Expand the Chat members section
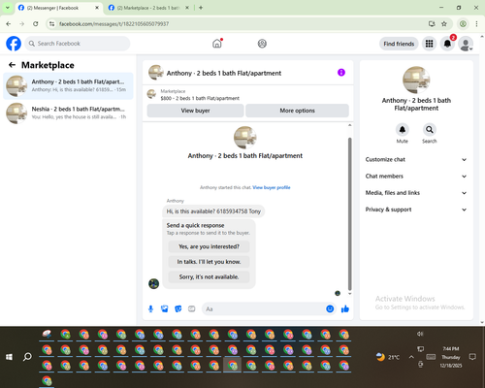This screenshot has height=388, width=485. click(x=416, y=177)
